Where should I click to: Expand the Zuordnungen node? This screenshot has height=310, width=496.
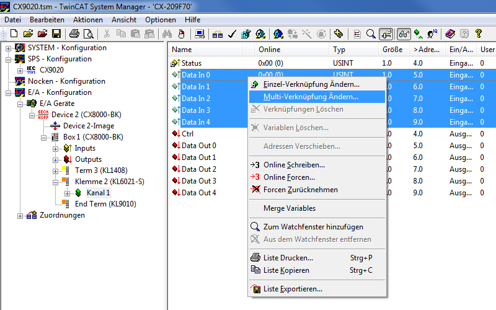20,216
